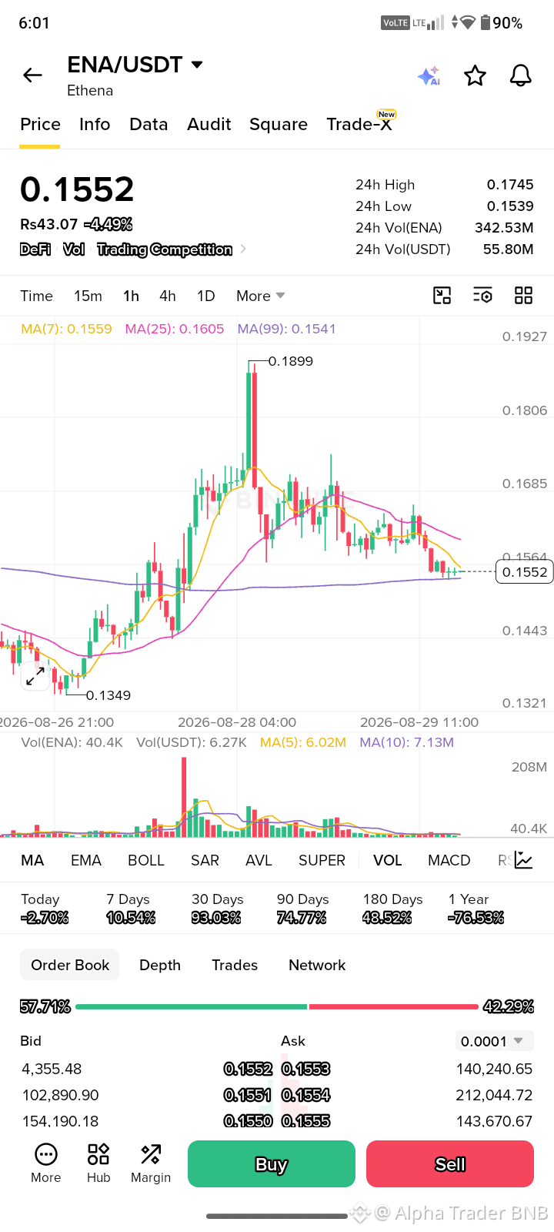The width and height of the screenshot is (554, 1232).
Task: Open the Square tab
Action: click(279, 124)
